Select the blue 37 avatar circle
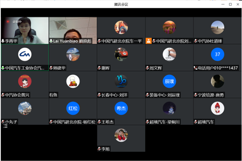 [218, 54]
